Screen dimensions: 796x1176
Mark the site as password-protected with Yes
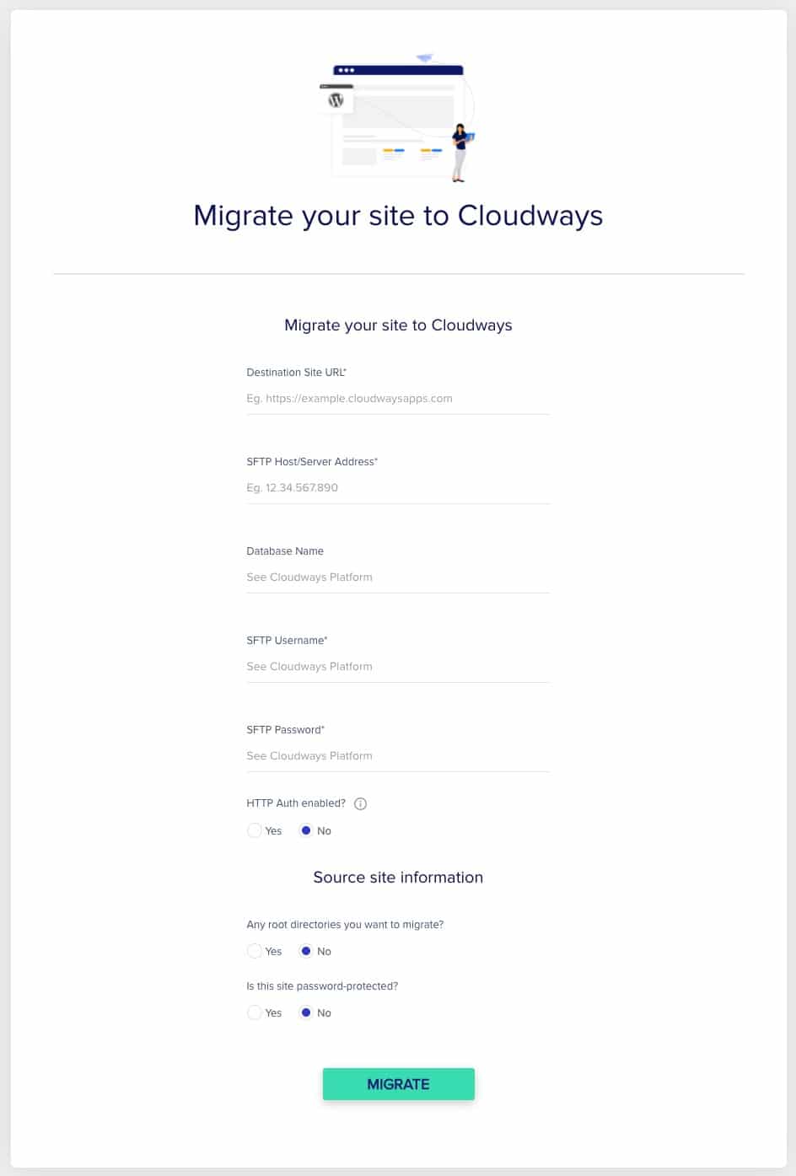pos(255,1013)
